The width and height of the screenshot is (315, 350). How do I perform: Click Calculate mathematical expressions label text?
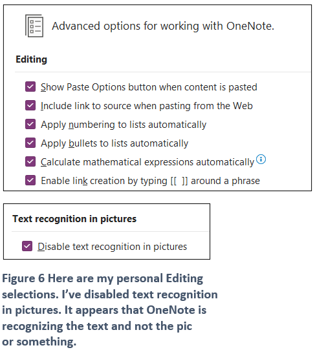(x=147, y=162)
